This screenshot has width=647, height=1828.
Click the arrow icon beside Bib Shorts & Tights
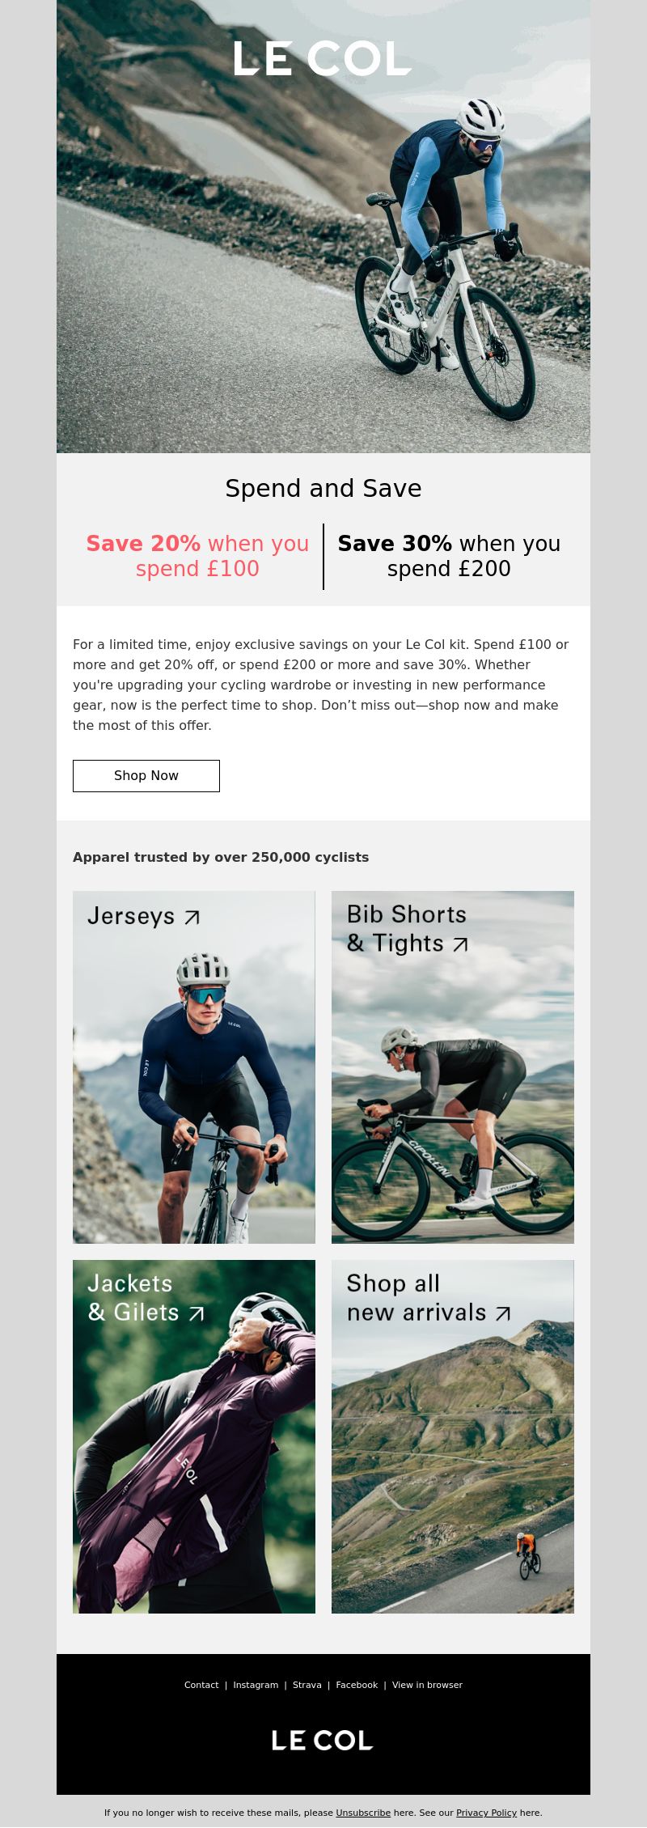pos(460,944)
